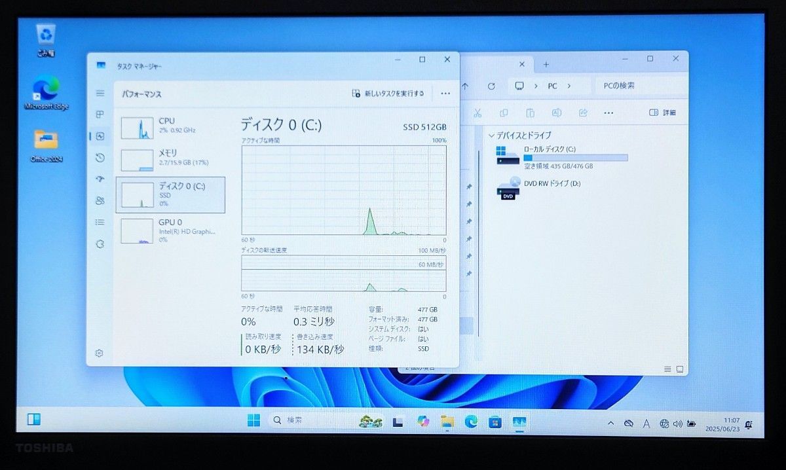This screenshot has height=470, width=786.
Task: Expand the Task Manager navigation hamburger menu
Action: tap(100, 93)
